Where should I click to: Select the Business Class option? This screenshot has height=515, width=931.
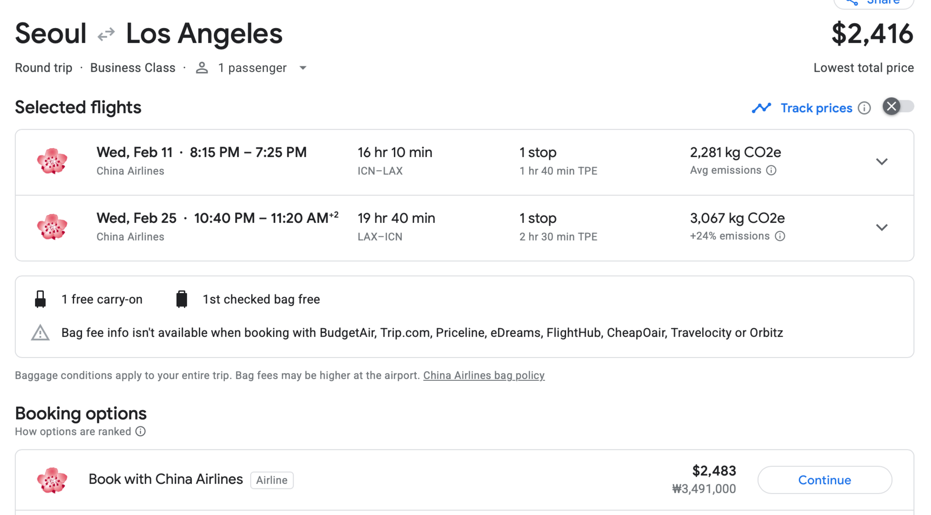133,68
